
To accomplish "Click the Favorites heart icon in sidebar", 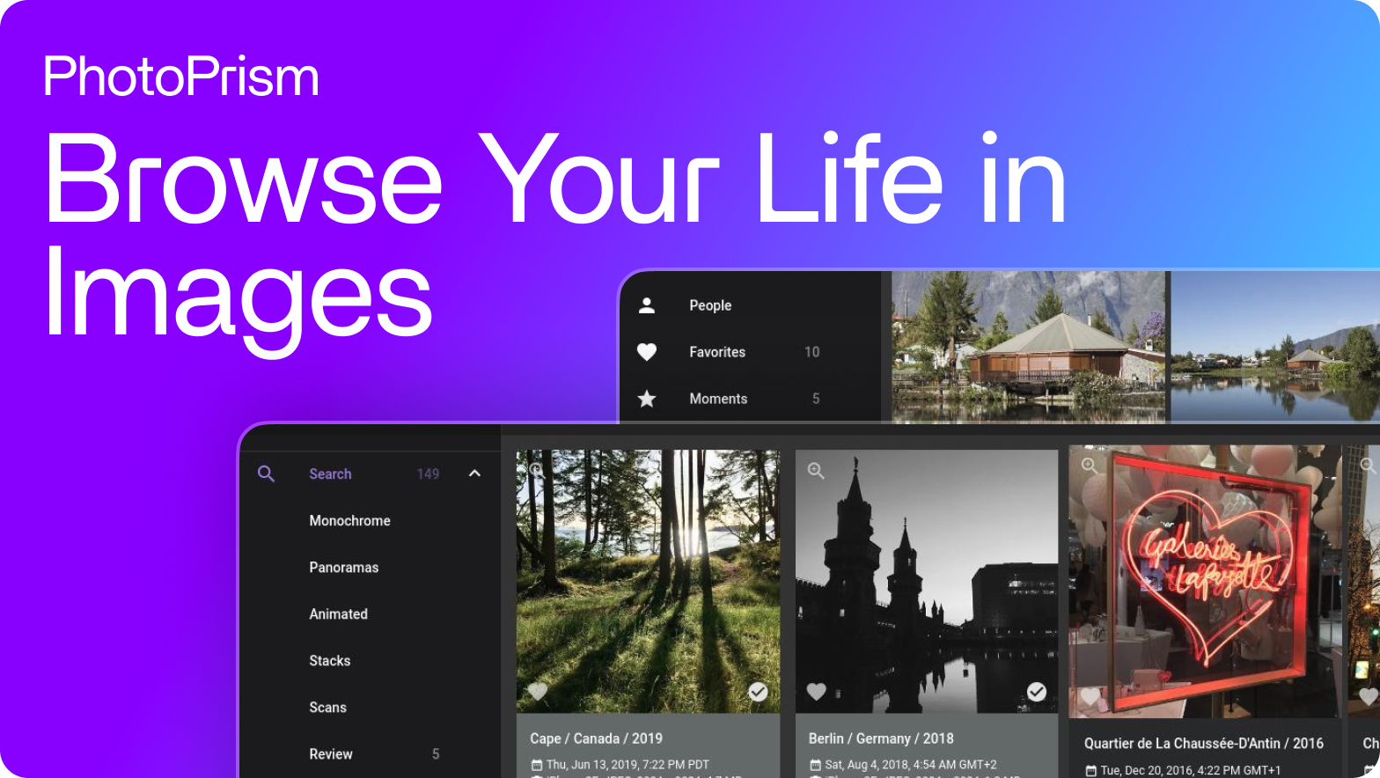I will pos(647,352).
